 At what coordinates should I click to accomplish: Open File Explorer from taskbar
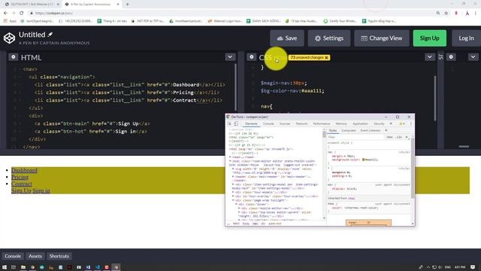click(x=23, y=267)
